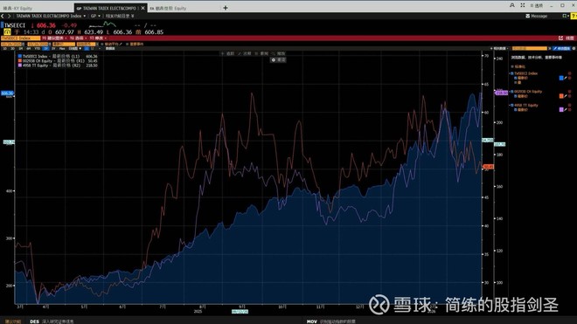Select the annotate tool in chart toolbar
This screenshot has width=577, height=324.
pyautogui.click(x=244, y=53)
